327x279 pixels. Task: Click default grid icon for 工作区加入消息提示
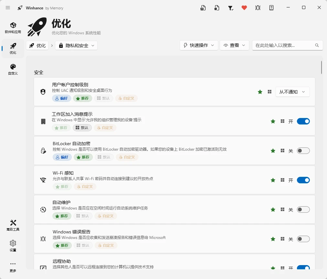[282, 121]
